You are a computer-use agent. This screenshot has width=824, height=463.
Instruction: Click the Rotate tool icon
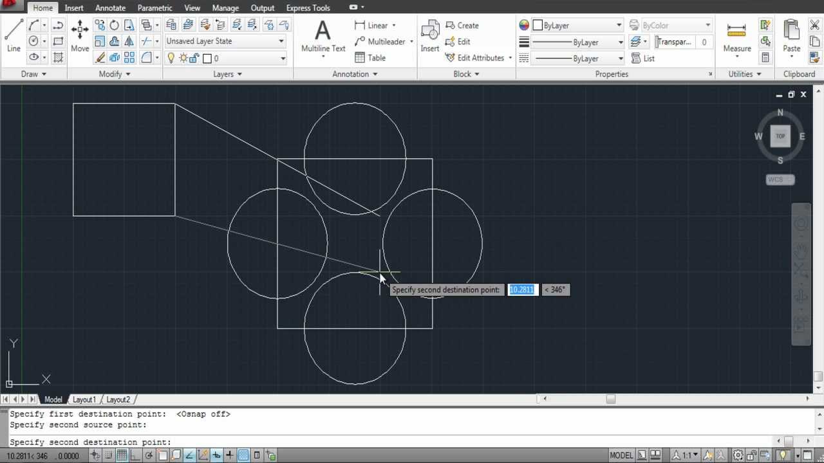(114, 26)
